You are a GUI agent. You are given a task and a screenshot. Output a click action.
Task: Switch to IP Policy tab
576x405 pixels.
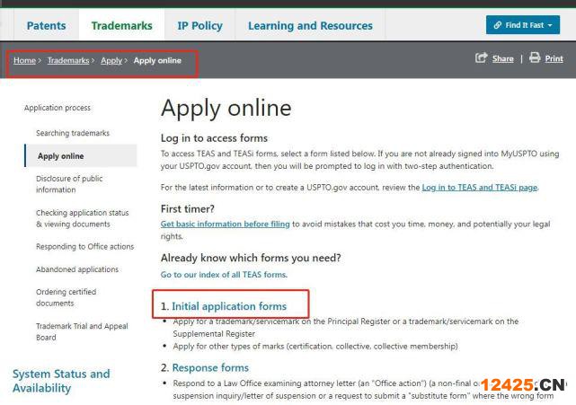click(199, 26)
